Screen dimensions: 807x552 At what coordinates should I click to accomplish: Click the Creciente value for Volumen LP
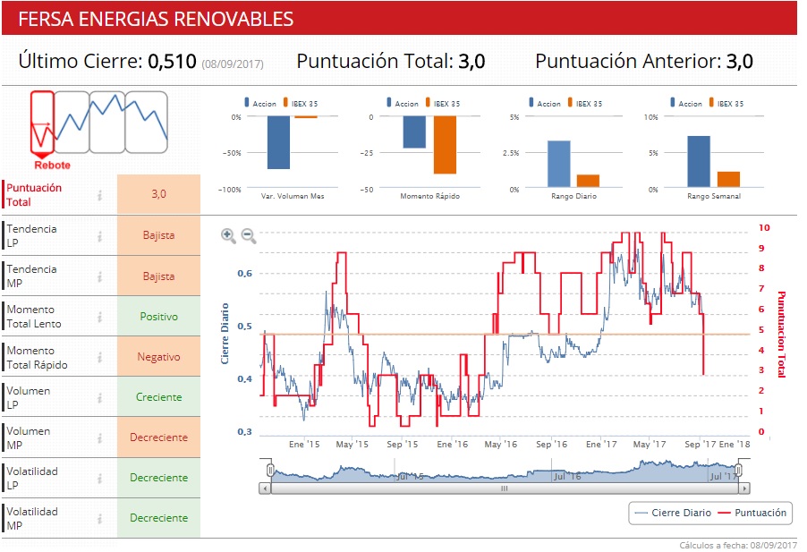[x=158, y=397]
